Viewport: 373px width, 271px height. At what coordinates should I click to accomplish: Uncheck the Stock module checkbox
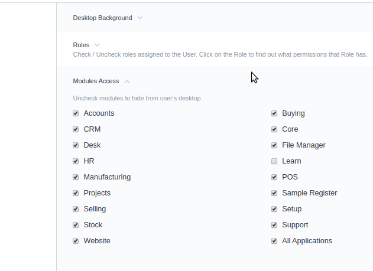[x=76, y=225]
